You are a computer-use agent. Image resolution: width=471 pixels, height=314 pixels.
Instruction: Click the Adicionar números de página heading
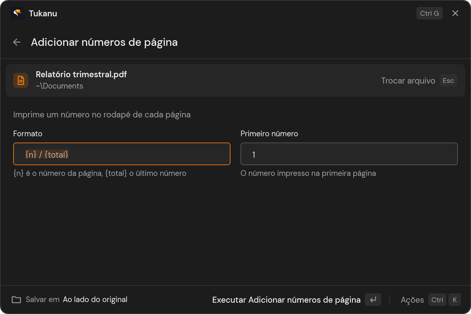click(104, 42)
